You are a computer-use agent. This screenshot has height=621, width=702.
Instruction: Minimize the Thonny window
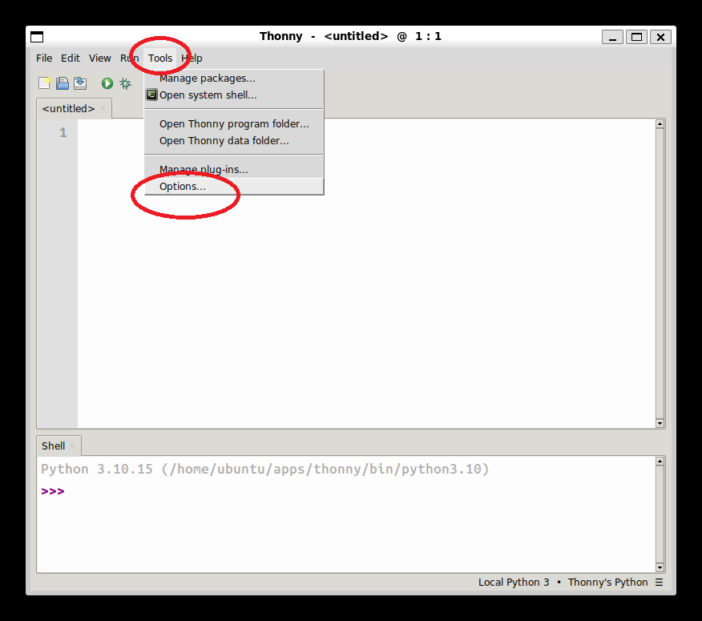(x=612, y=37)
